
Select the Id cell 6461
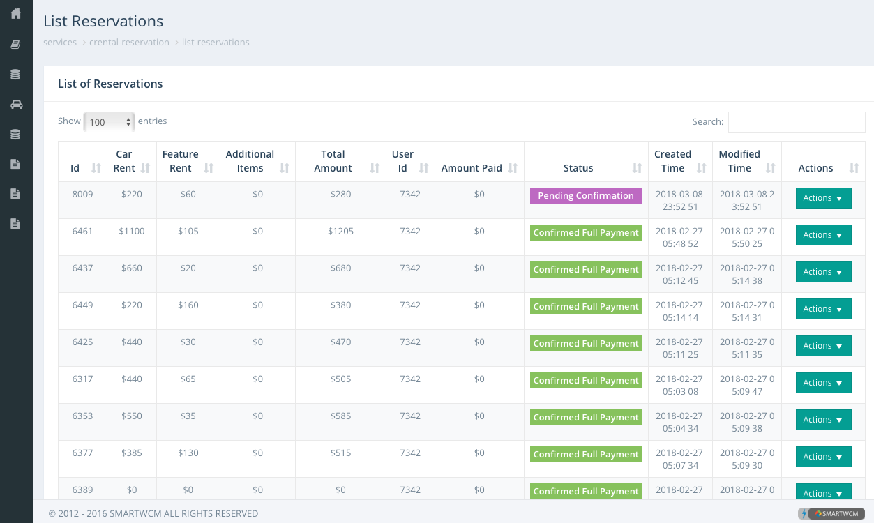coord(82,232)
